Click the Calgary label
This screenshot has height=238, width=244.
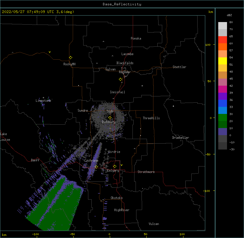point(113,170)
